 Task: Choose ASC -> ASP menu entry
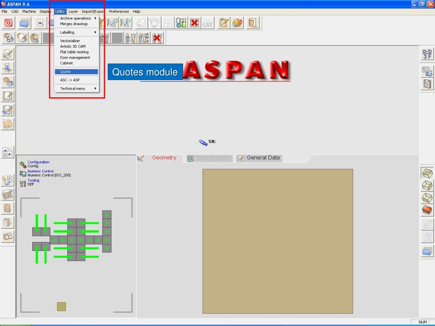click(76, 80)
